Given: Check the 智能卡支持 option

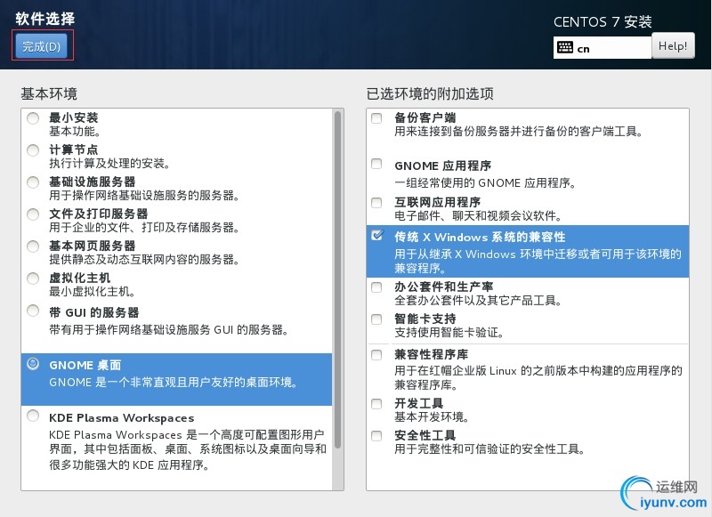Looking at the screenshot, I should (x=376, y=319).
